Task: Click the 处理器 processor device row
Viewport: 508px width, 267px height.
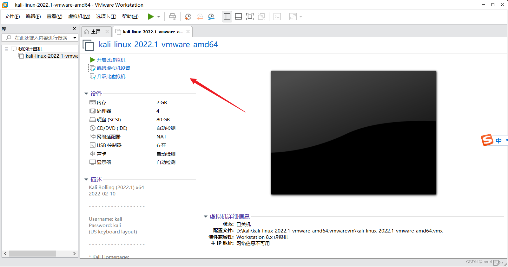Action: 142,111
